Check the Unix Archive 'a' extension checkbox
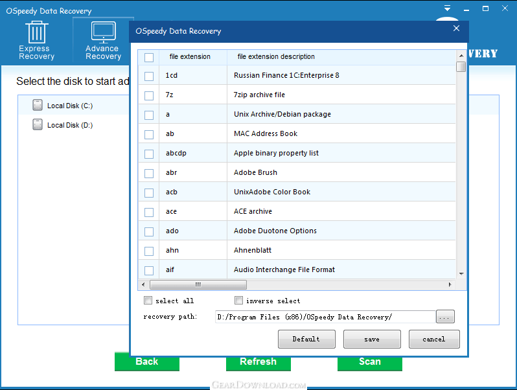The width and height of the screenshot is (517, 390). [x=149, y=115]
